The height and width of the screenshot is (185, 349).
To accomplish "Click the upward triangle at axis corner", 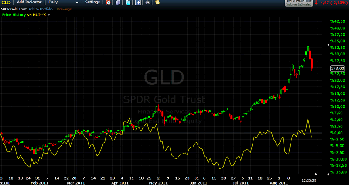I will tap(315, 174).
